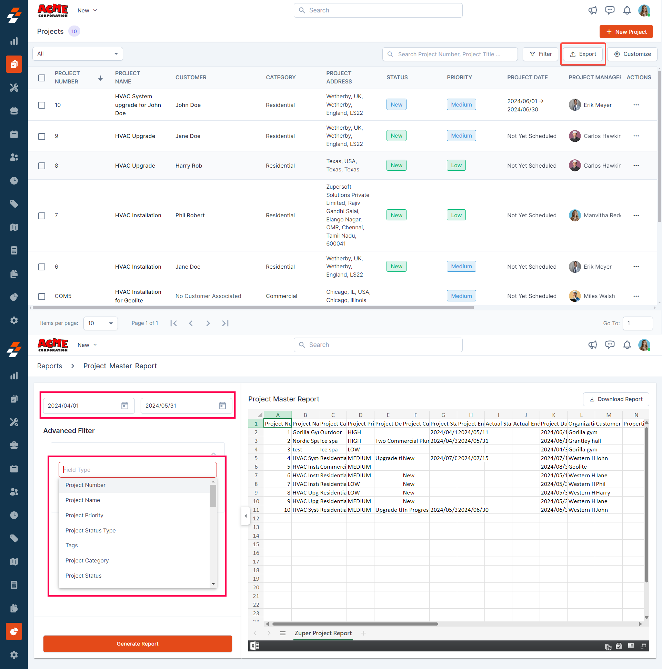
Task: Click the Generate Report button
Action: pyautogui.click(x=138, y=643)
